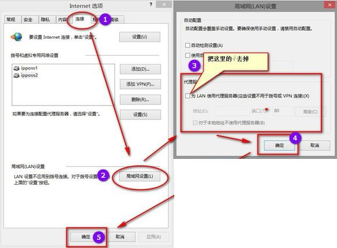Image resolution: width=337 pixels, height=248 pixels.
Task: Open the 隐私 tab
Action: coord(45,20)
